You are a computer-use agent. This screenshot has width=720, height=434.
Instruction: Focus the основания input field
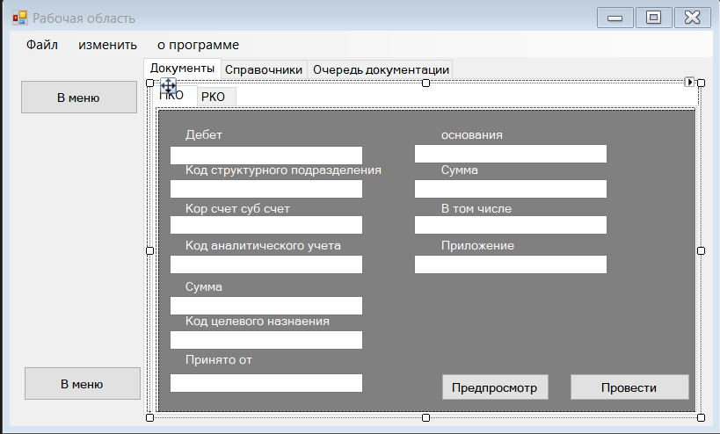[x=511, y=154]
